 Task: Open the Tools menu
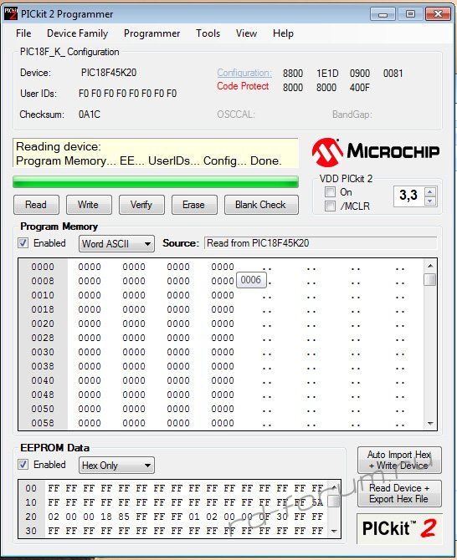(208, 33)
